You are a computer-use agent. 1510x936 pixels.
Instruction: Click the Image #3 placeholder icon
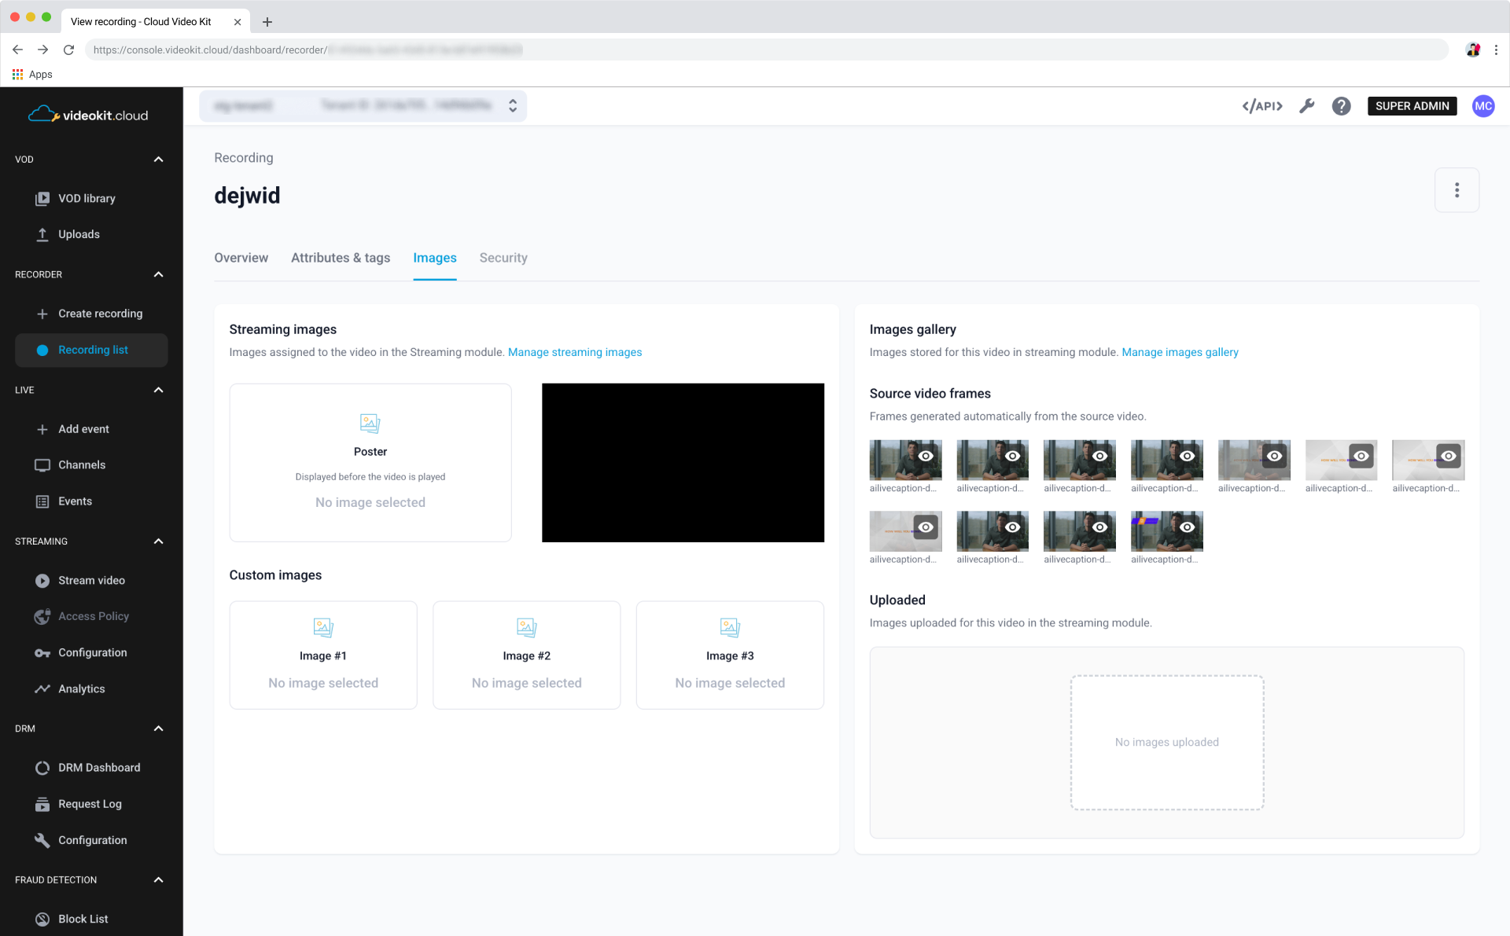(730, 628)
